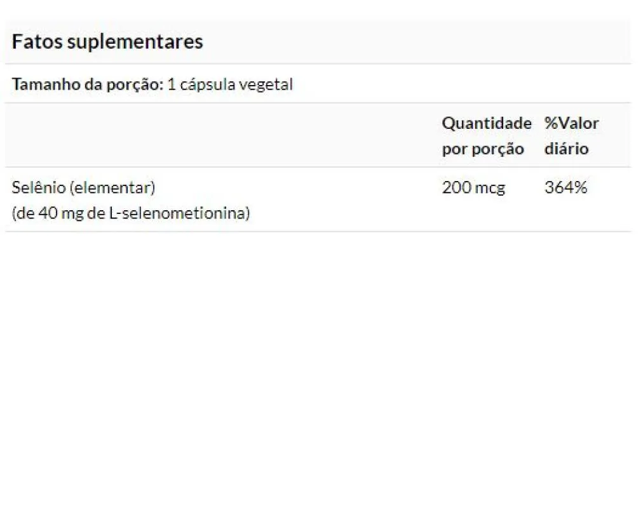Click the 40 mg text in note

point(61,214)
